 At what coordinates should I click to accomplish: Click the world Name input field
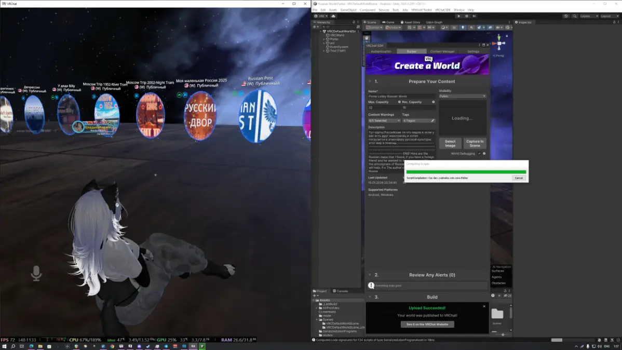401,96
